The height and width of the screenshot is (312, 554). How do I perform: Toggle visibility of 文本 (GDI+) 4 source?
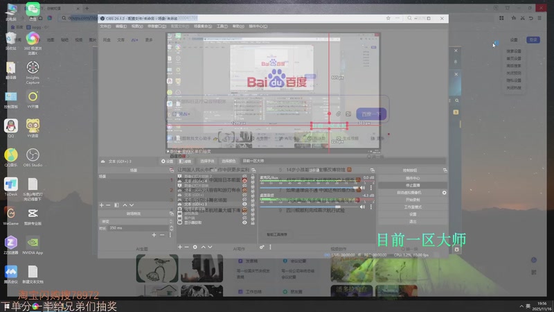point(244,181)
